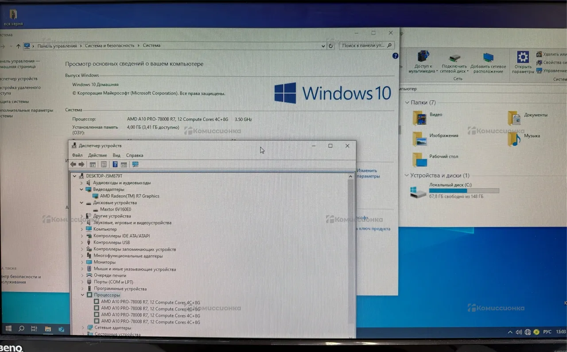The height and width of the screenshot is (352, 567).
Task: Open the Справка menu in Device Manager
Action: click(134, 155)
